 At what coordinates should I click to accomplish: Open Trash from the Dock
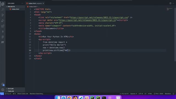118,98
